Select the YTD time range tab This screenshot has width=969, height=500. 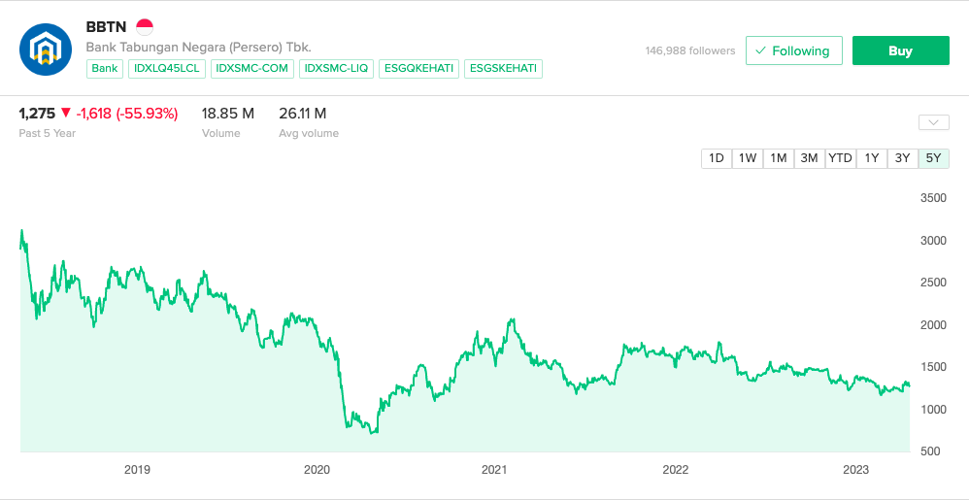click(x=841, y=158)
